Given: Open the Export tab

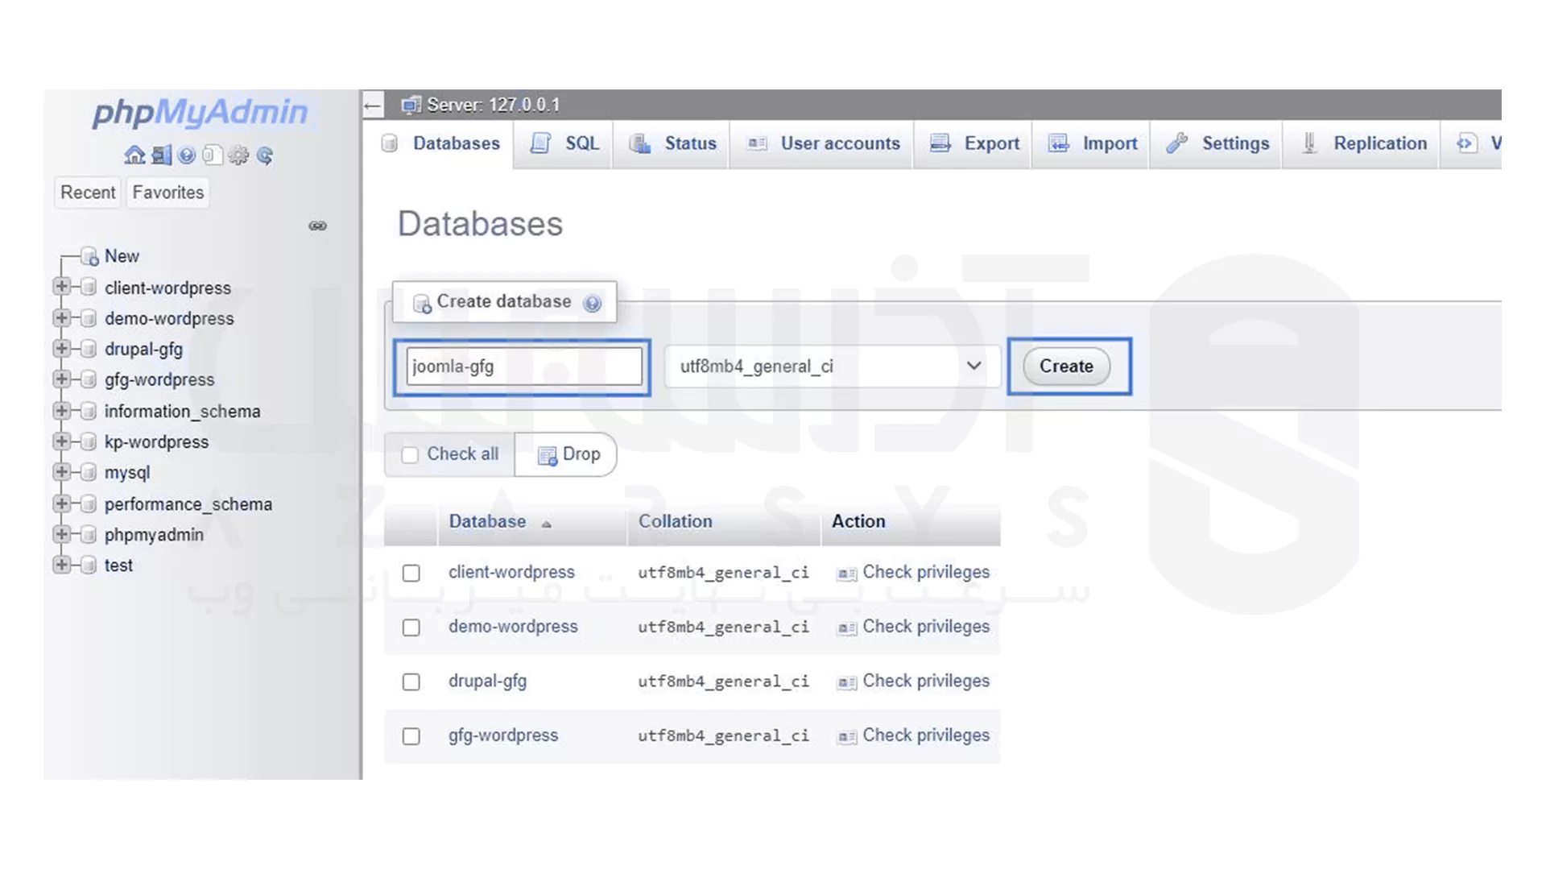Looking at the screenshot, I should (x=974, y=143).
